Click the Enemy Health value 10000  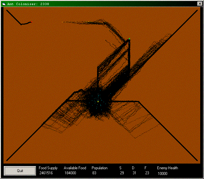(x=162, y=173)
